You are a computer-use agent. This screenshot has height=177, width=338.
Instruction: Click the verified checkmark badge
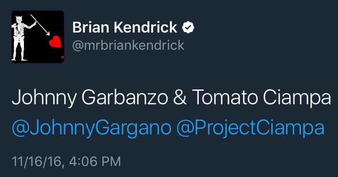188,27
